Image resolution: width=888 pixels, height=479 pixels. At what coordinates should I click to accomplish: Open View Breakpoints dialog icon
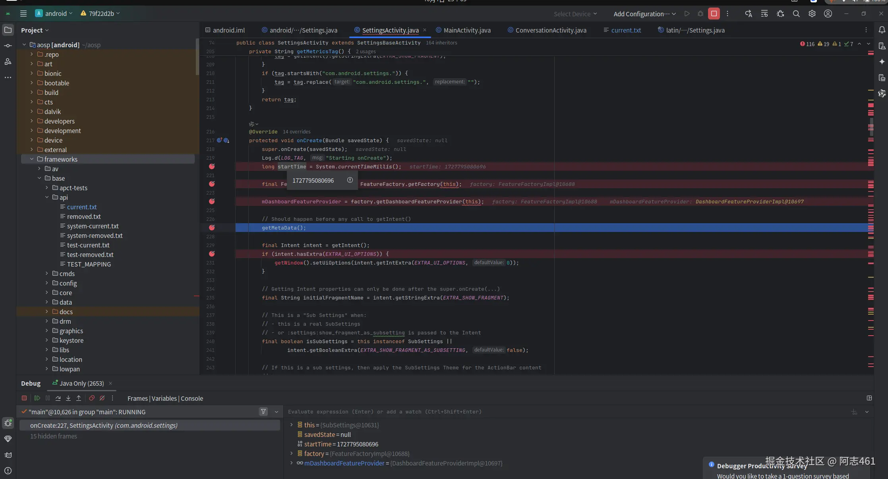pyautogui.click(x=92, y=398)
